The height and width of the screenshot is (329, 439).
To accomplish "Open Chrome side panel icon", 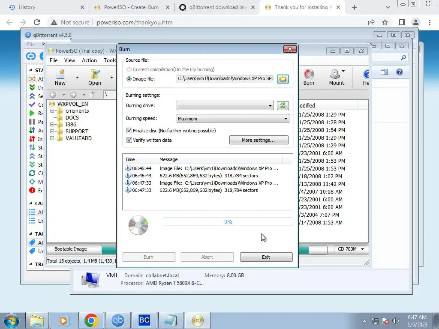I will point(402,22).
